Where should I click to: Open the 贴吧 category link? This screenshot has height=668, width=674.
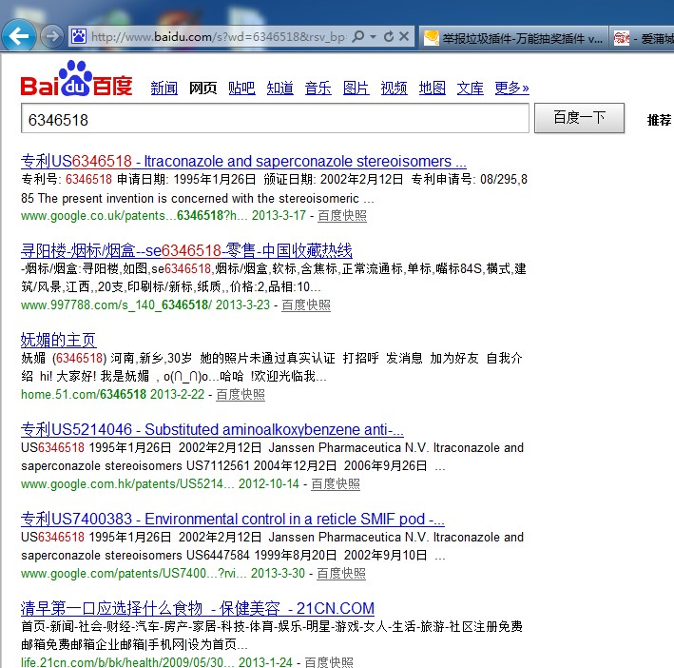tap(241, 88)
